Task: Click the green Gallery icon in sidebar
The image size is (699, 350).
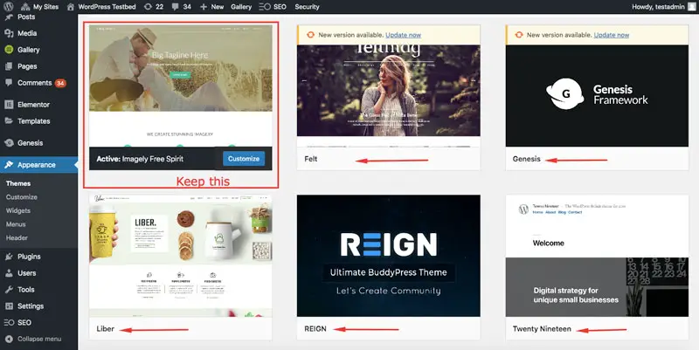Action: [9, 50]
